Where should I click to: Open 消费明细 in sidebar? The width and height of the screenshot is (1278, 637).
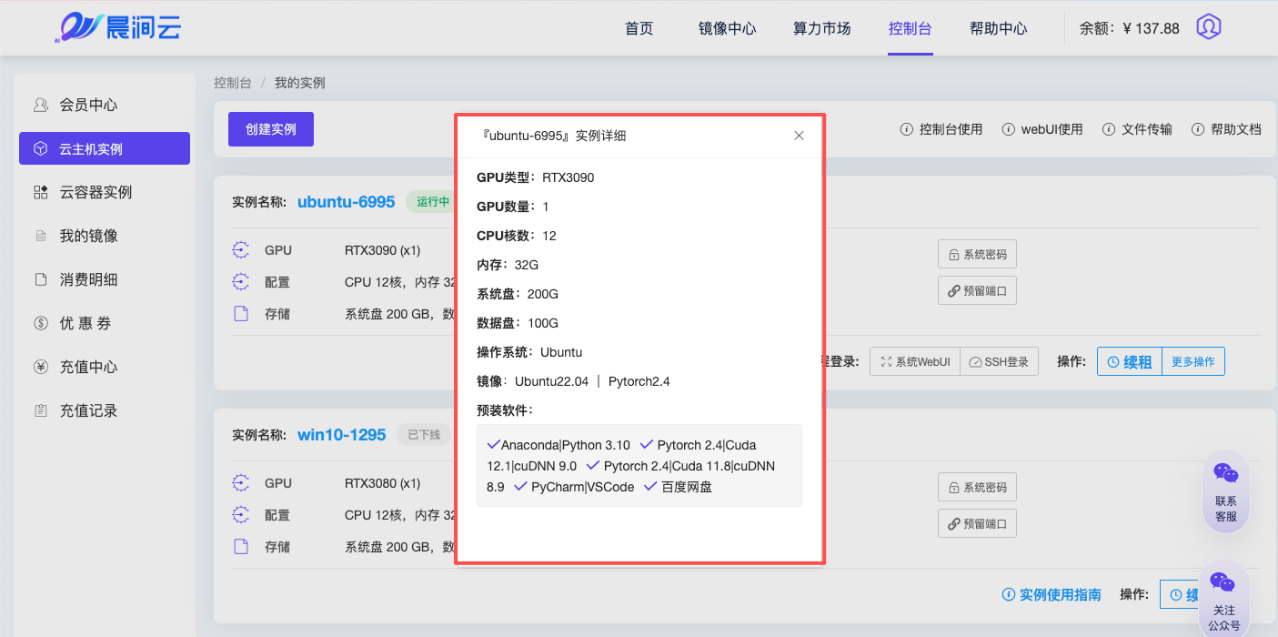coord(88,279)
